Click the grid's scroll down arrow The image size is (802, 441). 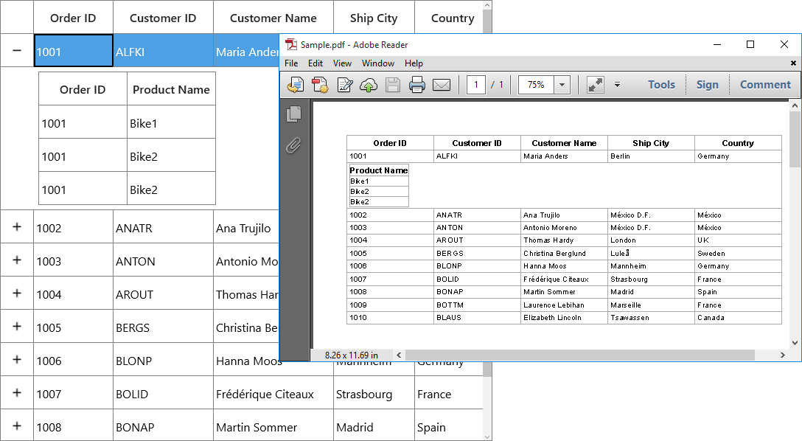tap(487, 437)
